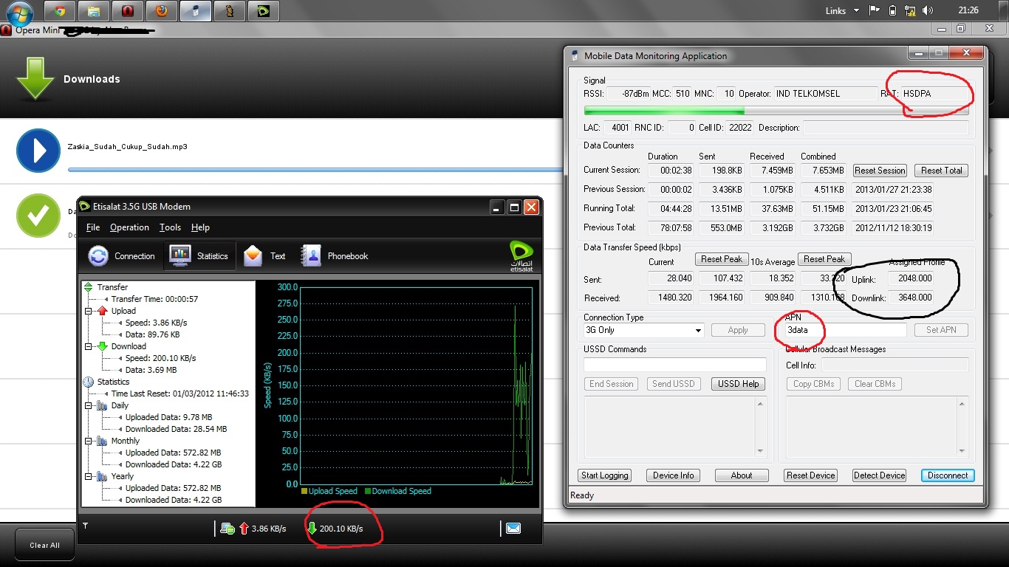This screenshot has width=1009, height=567.
Task: Collapse the Yearly statistics node
Action: (89, 476)
